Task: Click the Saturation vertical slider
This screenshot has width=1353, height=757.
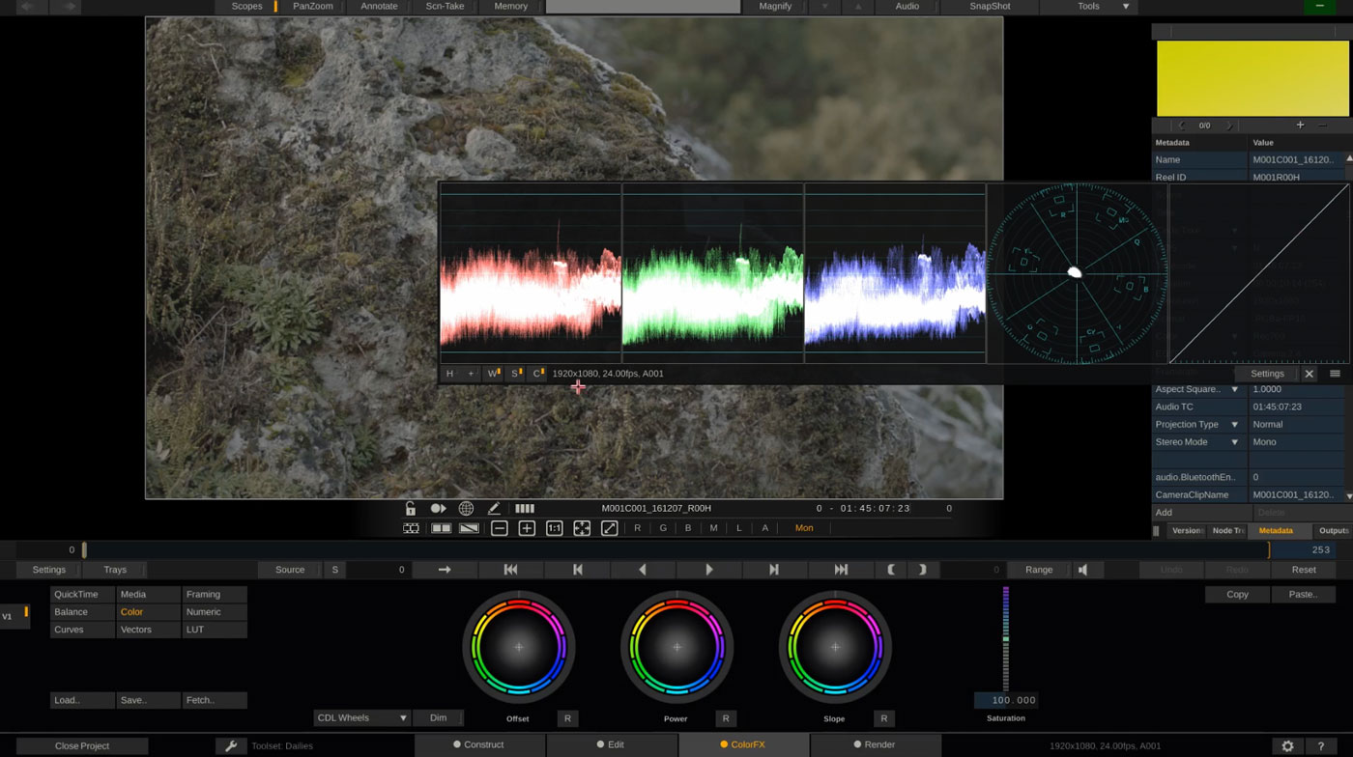Action: pyautogui.click(x=1006, y=638)
